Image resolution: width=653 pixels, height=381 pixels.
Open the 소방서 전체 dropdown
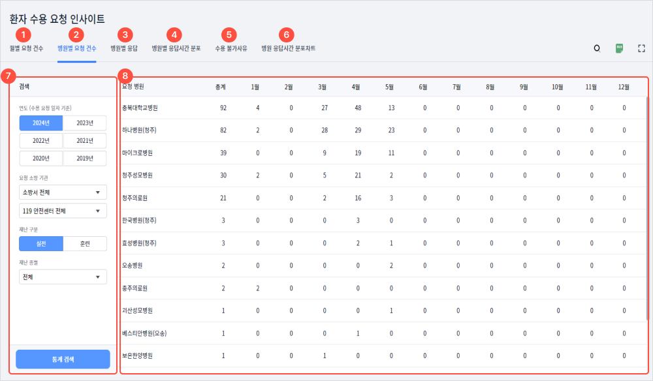pos(63,192)
